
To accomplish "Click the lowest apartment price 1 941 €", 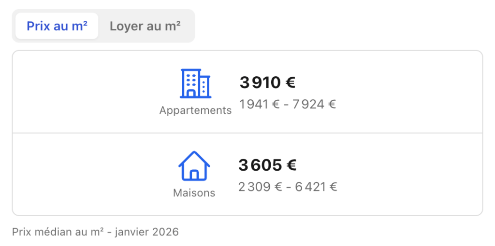I will pyautogui.click(x=260, y=104).
